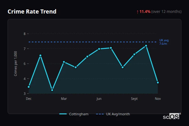Click the 'Mar' x-axis label
The width and height of the screenshot is (189, 126).
64,99
